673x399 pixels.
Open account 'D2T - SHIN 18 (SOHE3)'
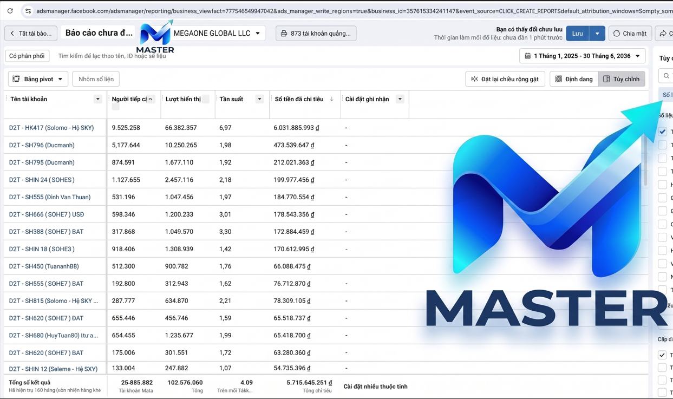coord(42,249)
